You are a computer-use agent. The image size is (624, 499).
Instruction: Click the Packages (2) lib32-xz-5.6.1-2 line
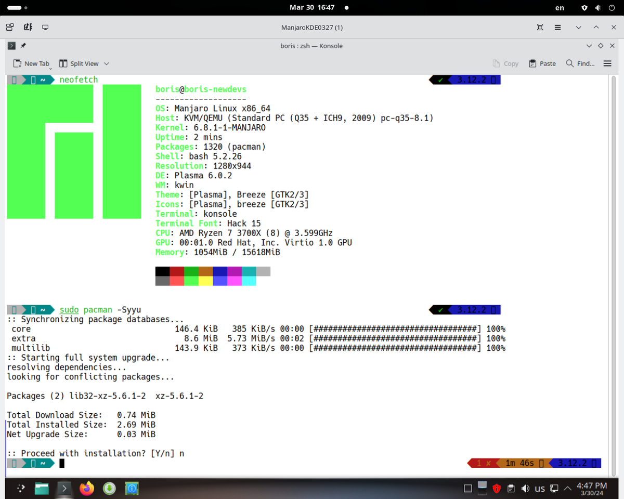click(105, 396)
